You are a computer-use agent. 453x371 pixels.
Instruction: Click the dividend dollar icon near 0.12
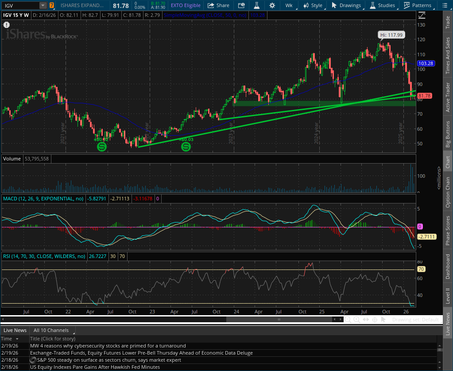tap(102, 147)
